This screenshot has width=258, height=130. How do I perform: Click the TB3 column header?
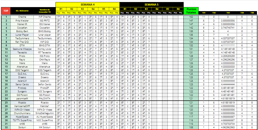coord(228,13)
